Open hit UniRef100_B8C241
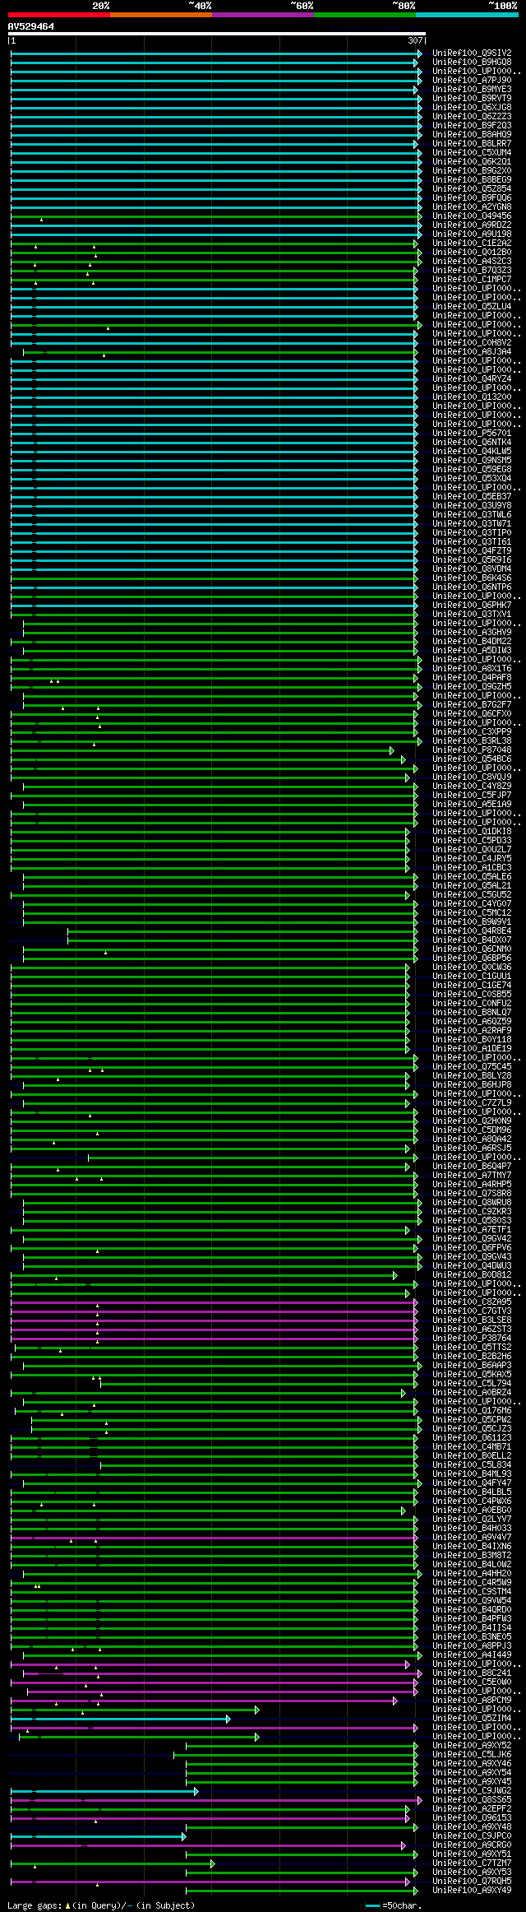The width and height of the screenshot is (526, 1912). tap(472, 1673)
